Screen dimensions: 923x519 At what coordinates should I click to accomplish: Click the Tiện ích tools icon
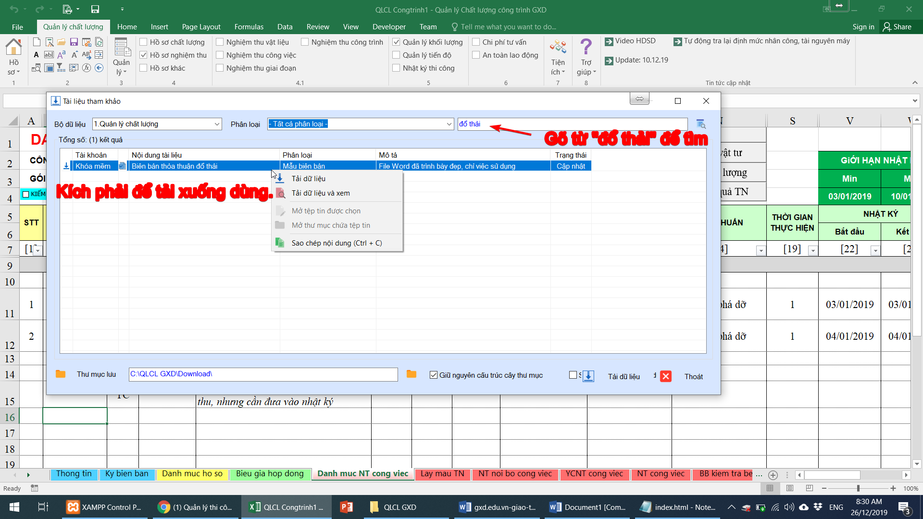558,47
